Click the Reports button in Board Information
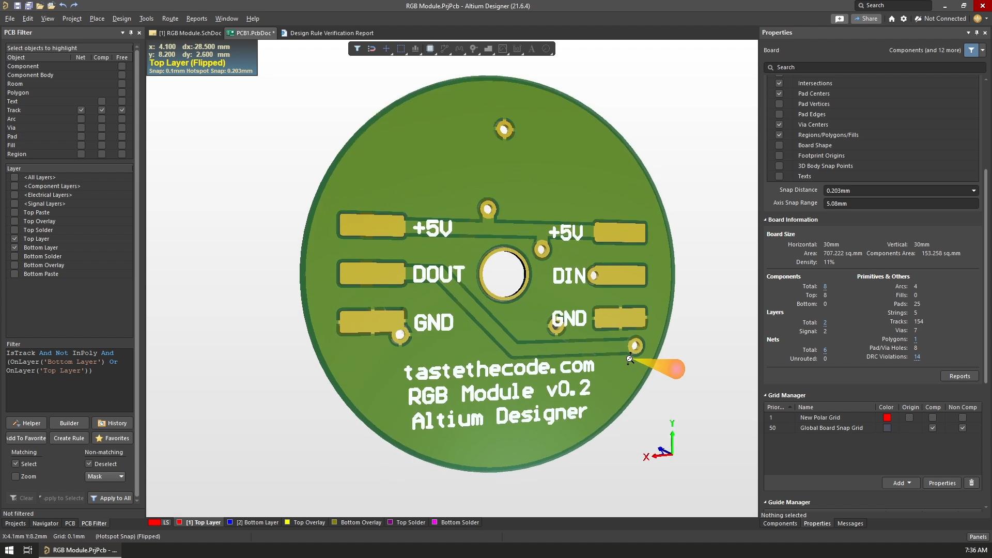 [x=959, y=376]
